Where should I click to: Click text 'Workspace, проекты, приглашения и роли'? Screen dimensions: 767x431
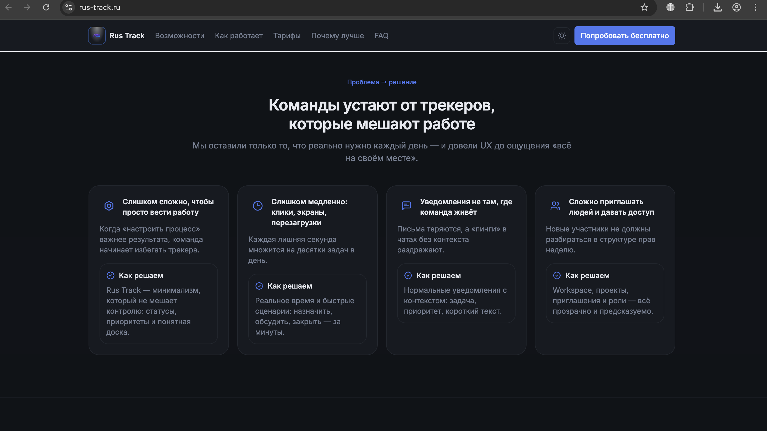pos(603,301)
